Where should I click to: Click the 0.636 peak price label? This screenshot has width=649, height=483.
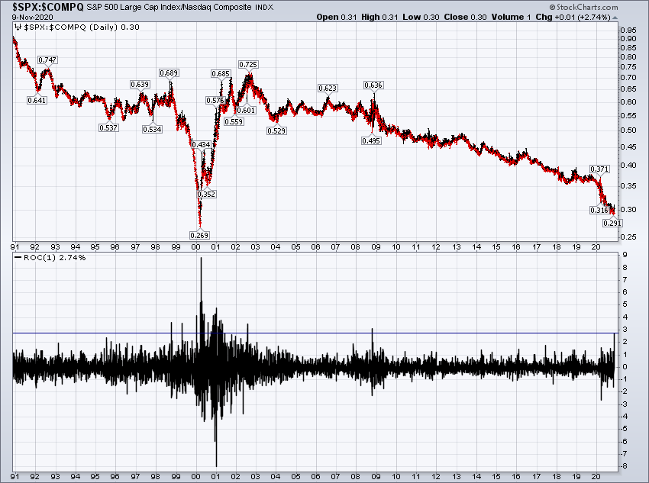373,85
